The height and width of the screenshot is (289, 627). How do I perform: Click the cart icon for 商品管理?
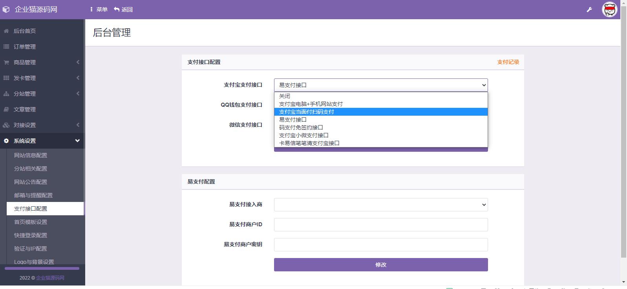[x=6, y=62]
